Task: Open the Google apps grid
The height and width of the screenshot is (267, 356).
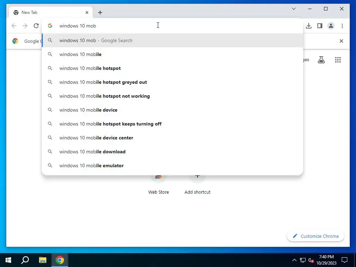Action: (x=338, y=60)
